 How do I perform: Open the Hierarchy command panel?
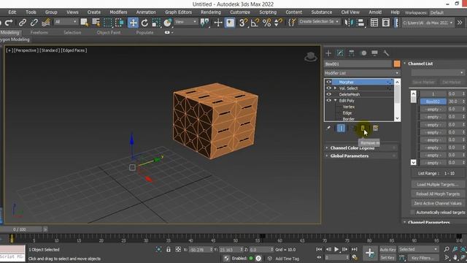click(352, 53)
